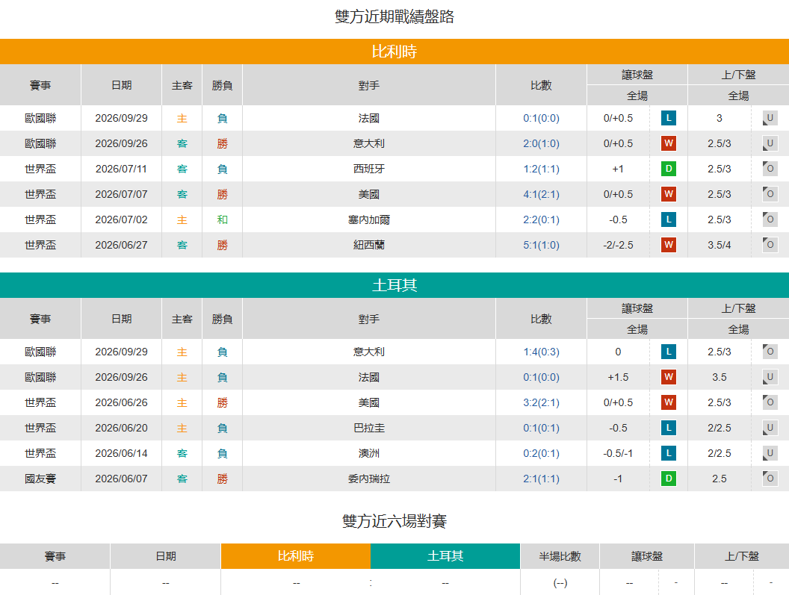Click the L badge in Turkey's 意大利 row
Viewport: 789px width, 595px height.
pos(668,352)
